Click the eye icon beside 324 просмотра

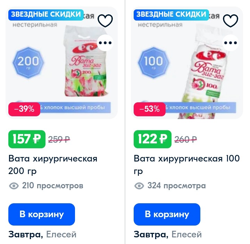139,186
